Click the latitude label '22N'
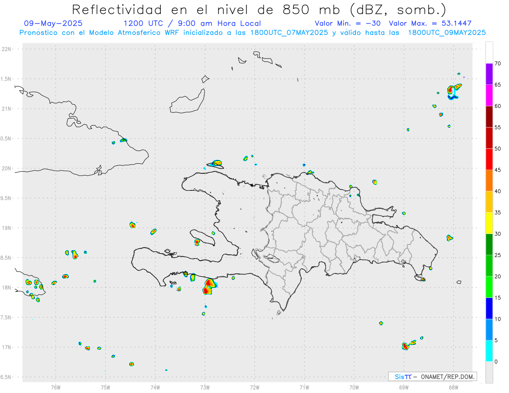509x393 pixels. (x=7, y=49)
